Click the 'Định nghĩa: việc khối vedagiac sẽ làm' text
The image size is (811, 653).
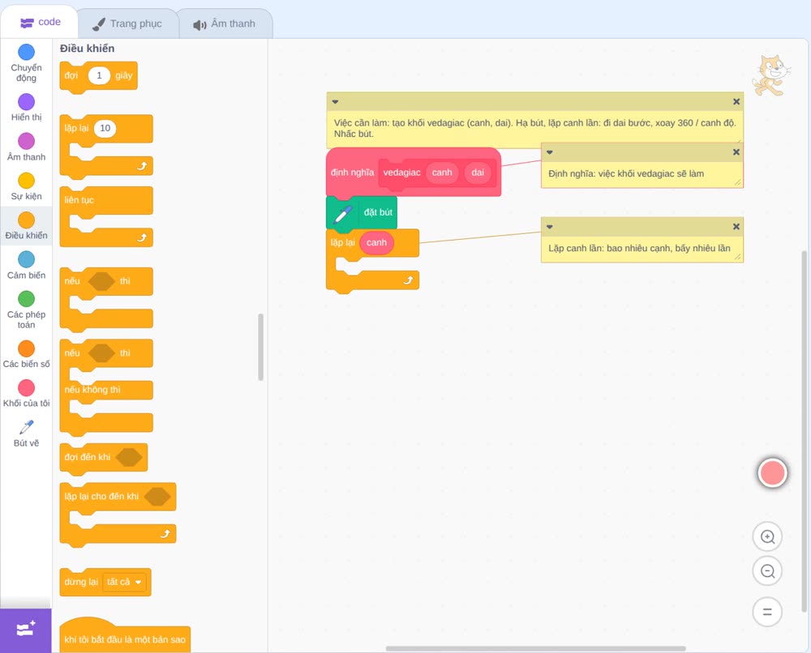pyautogui.click(x=626, y=174)
